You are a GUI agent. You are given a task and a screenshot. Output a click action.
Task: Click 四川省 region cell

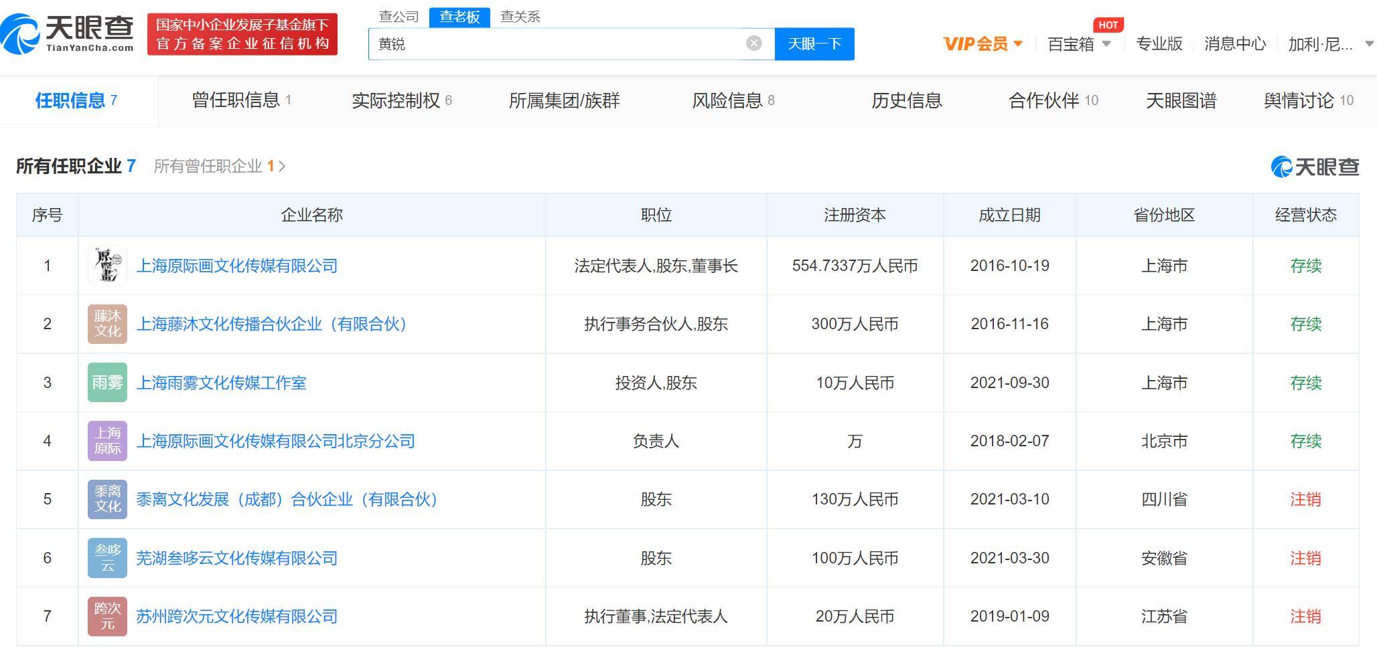pos(1164,499)
